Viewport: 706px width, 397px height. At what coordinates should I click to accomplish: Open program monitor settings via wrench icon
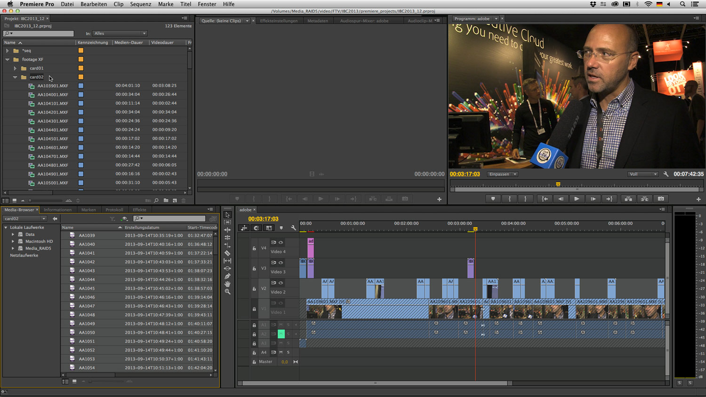click(666, 174)
